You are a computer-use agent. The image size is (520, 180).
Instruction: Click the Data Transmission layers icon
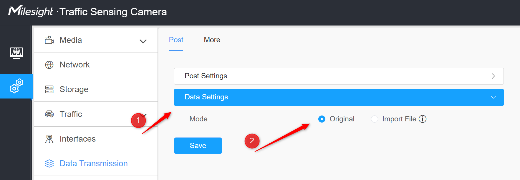click(49, 164)
